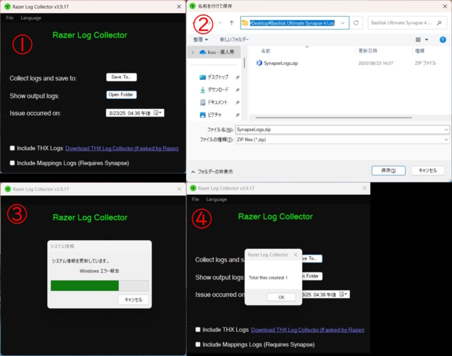Enable Include THX Logs in top-left window
This screenshot has width=452, height=356.
coord(12,148)
